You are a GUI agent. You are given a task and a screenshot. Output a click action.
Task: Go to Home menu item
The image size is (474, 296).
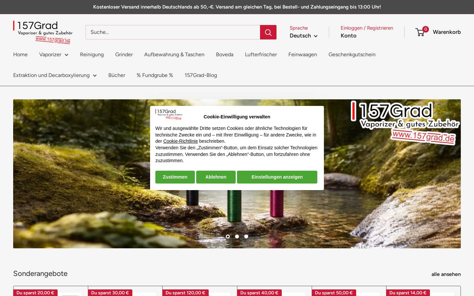point(20,55)
